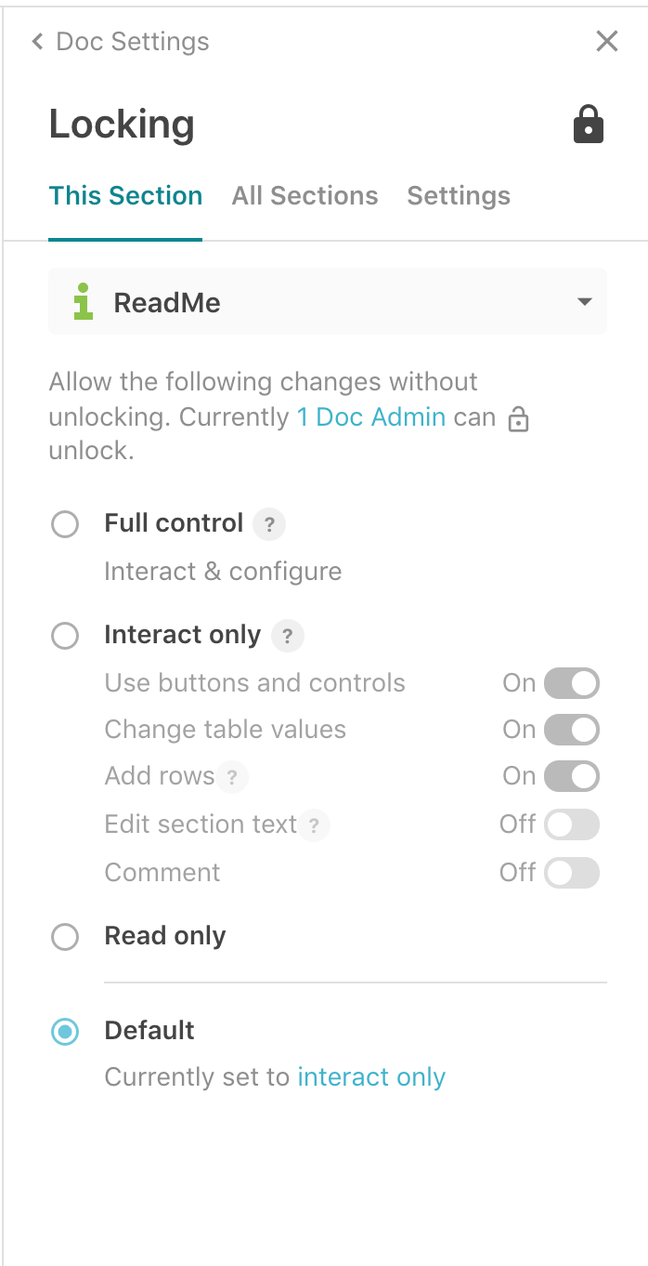Click the help icon next to Full control
Screen dimensions: 648x1266
click(x=269, y=524)
